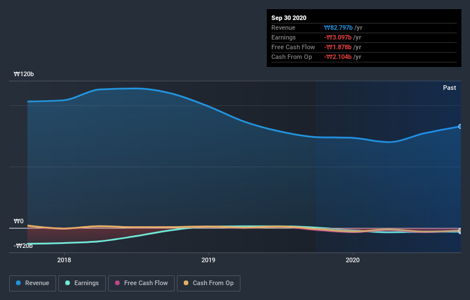This screenshot has height=300, width=470.
Task: Select the 2018 axis label
Action: click(64, 260)
